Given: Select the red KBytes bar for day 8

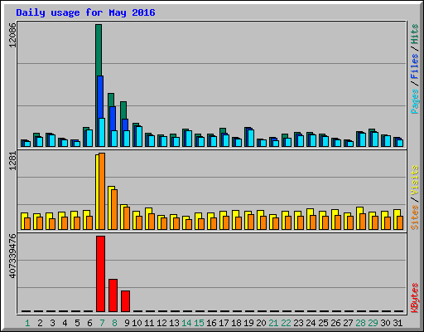Looking at the screenshot, I should [x=113, y=295].
